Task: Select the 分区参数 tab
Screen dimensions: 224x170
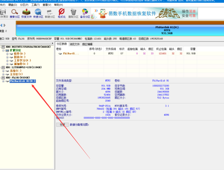Action: pyautogui.click(x=62, y=44)
